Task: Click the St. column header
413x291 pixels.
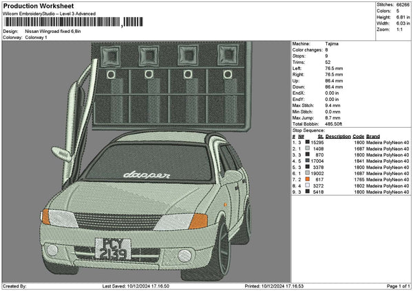Action: click(x=320, y=136)
